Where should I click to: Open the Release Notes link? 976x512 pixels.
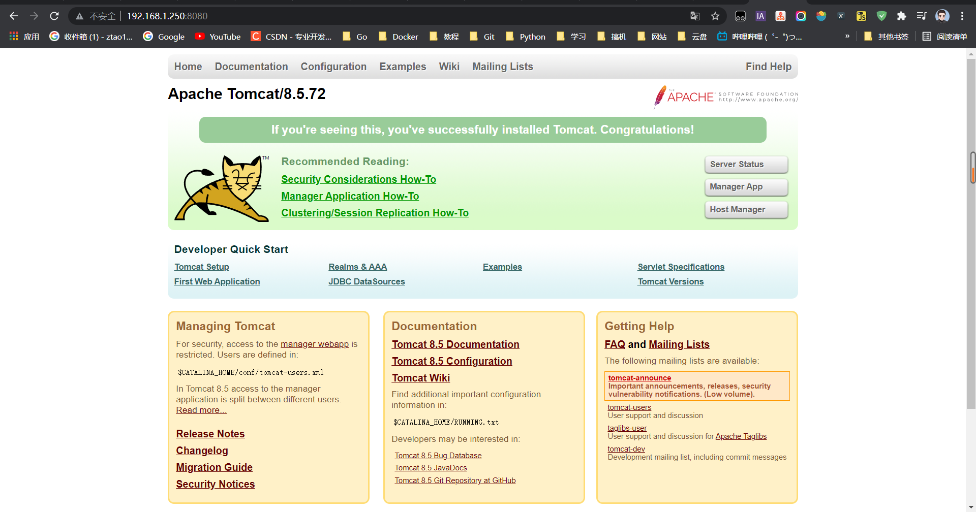click(x=210, y=434)
